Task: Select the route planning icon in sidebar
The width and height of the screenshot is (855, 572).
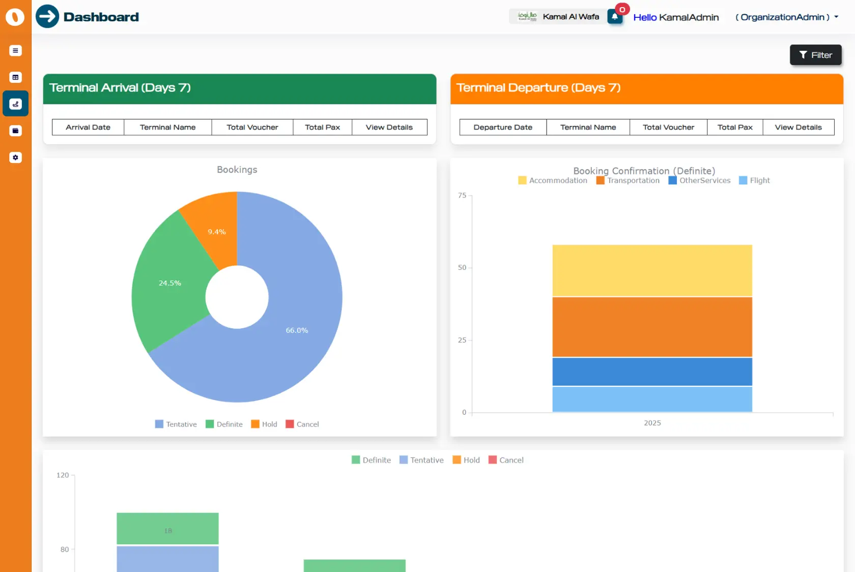Action: coord(15,104)
